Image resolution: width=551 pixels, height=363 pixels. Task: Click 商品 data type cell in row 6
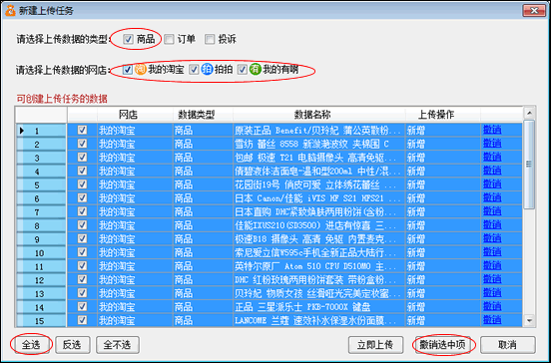(203, 198)
